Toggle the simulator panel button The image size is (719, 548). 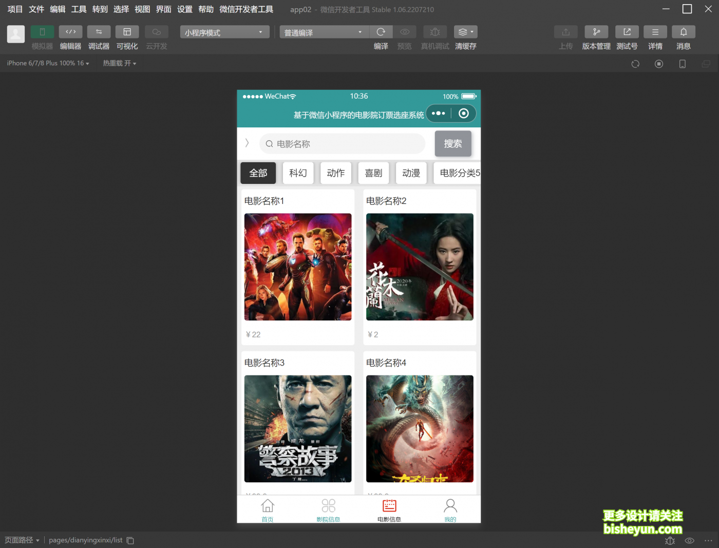(x=42, y=32)
